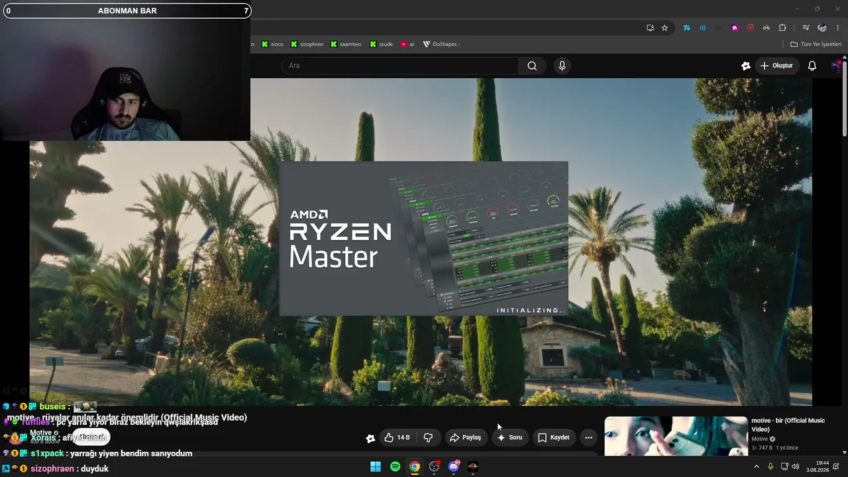Open the Chrome profile avatar
This screenshot has height=477, width=848.
(x=822, y=28)
